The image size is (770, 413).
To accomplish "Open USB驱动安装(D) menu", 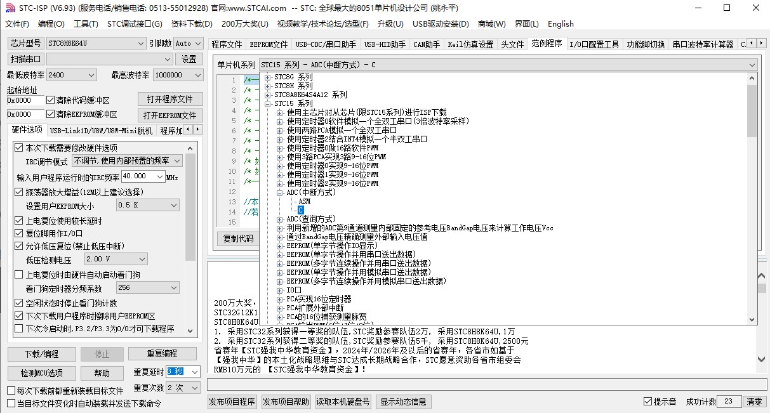I will [x=441, y=24].
